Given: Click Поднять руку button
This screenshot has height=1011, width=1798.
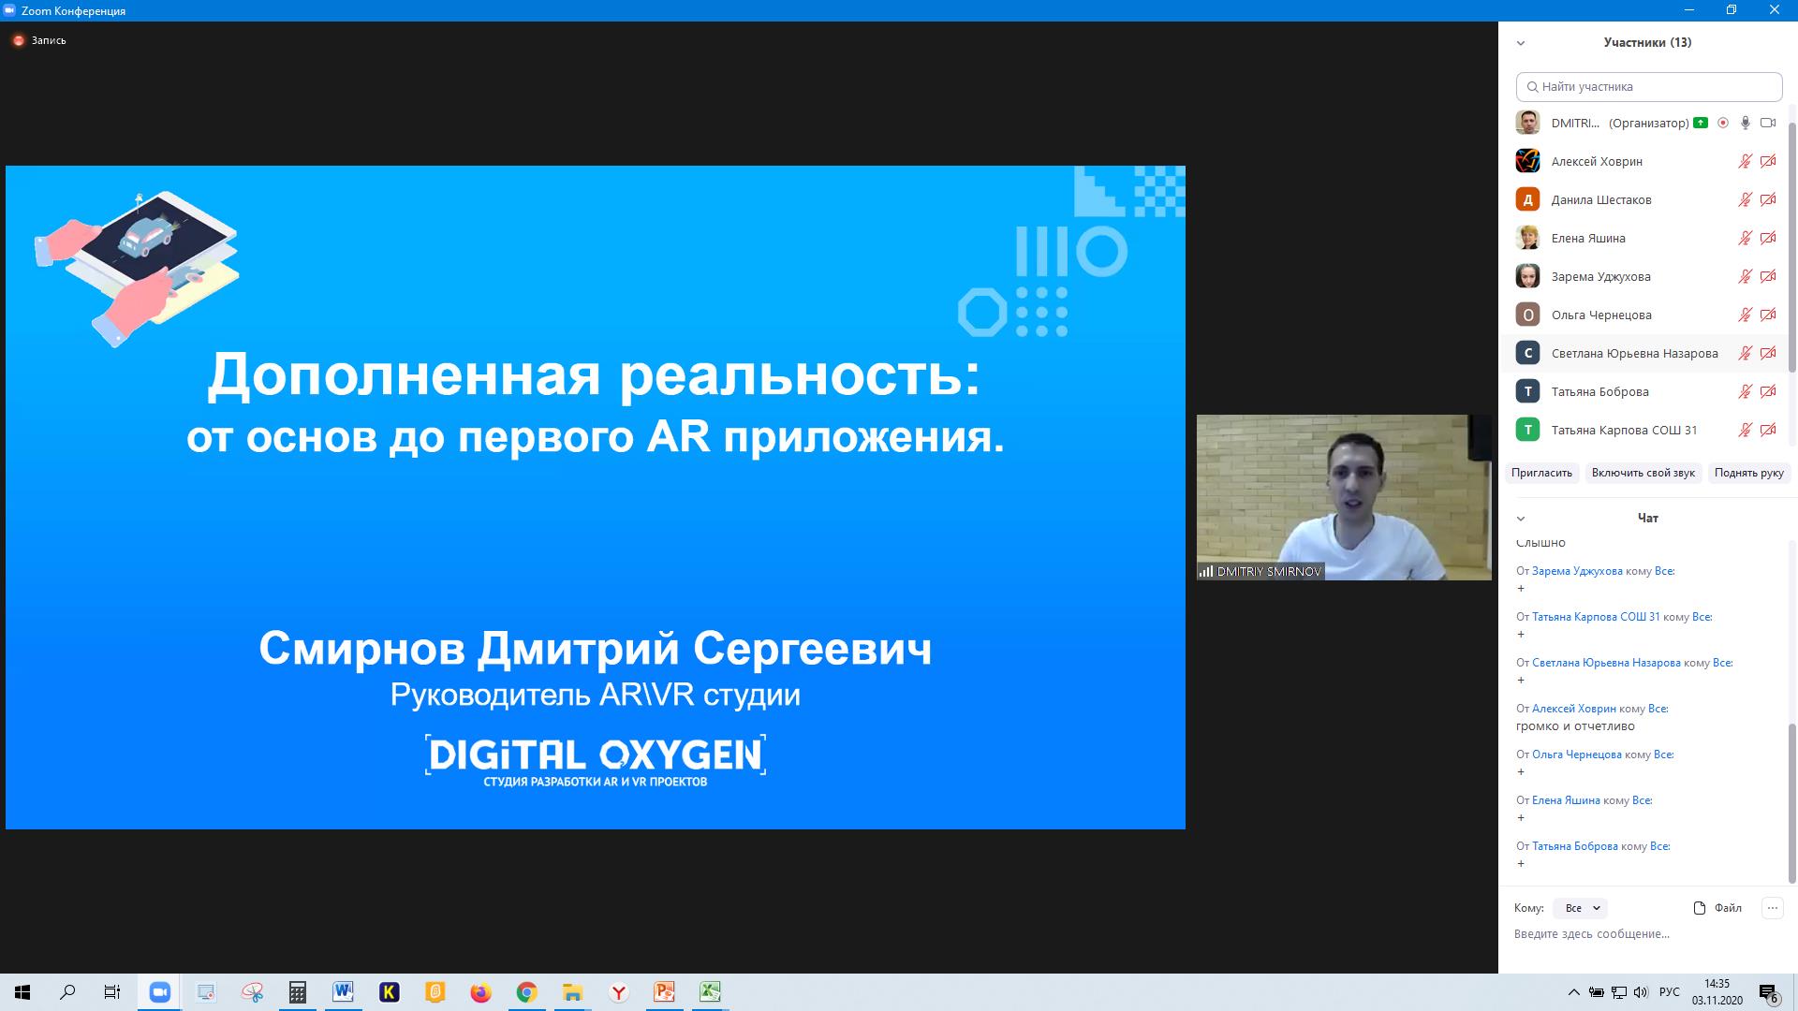Looking at the screenshot, I should pos(1748,473).
